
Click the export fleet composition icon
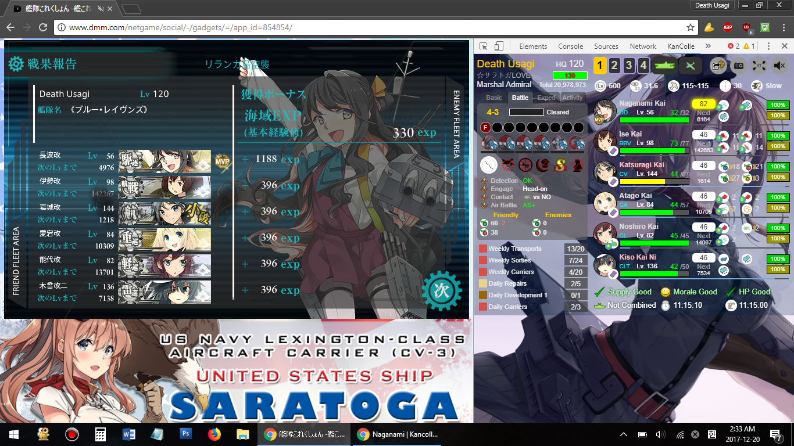click(x=718, y=66)
